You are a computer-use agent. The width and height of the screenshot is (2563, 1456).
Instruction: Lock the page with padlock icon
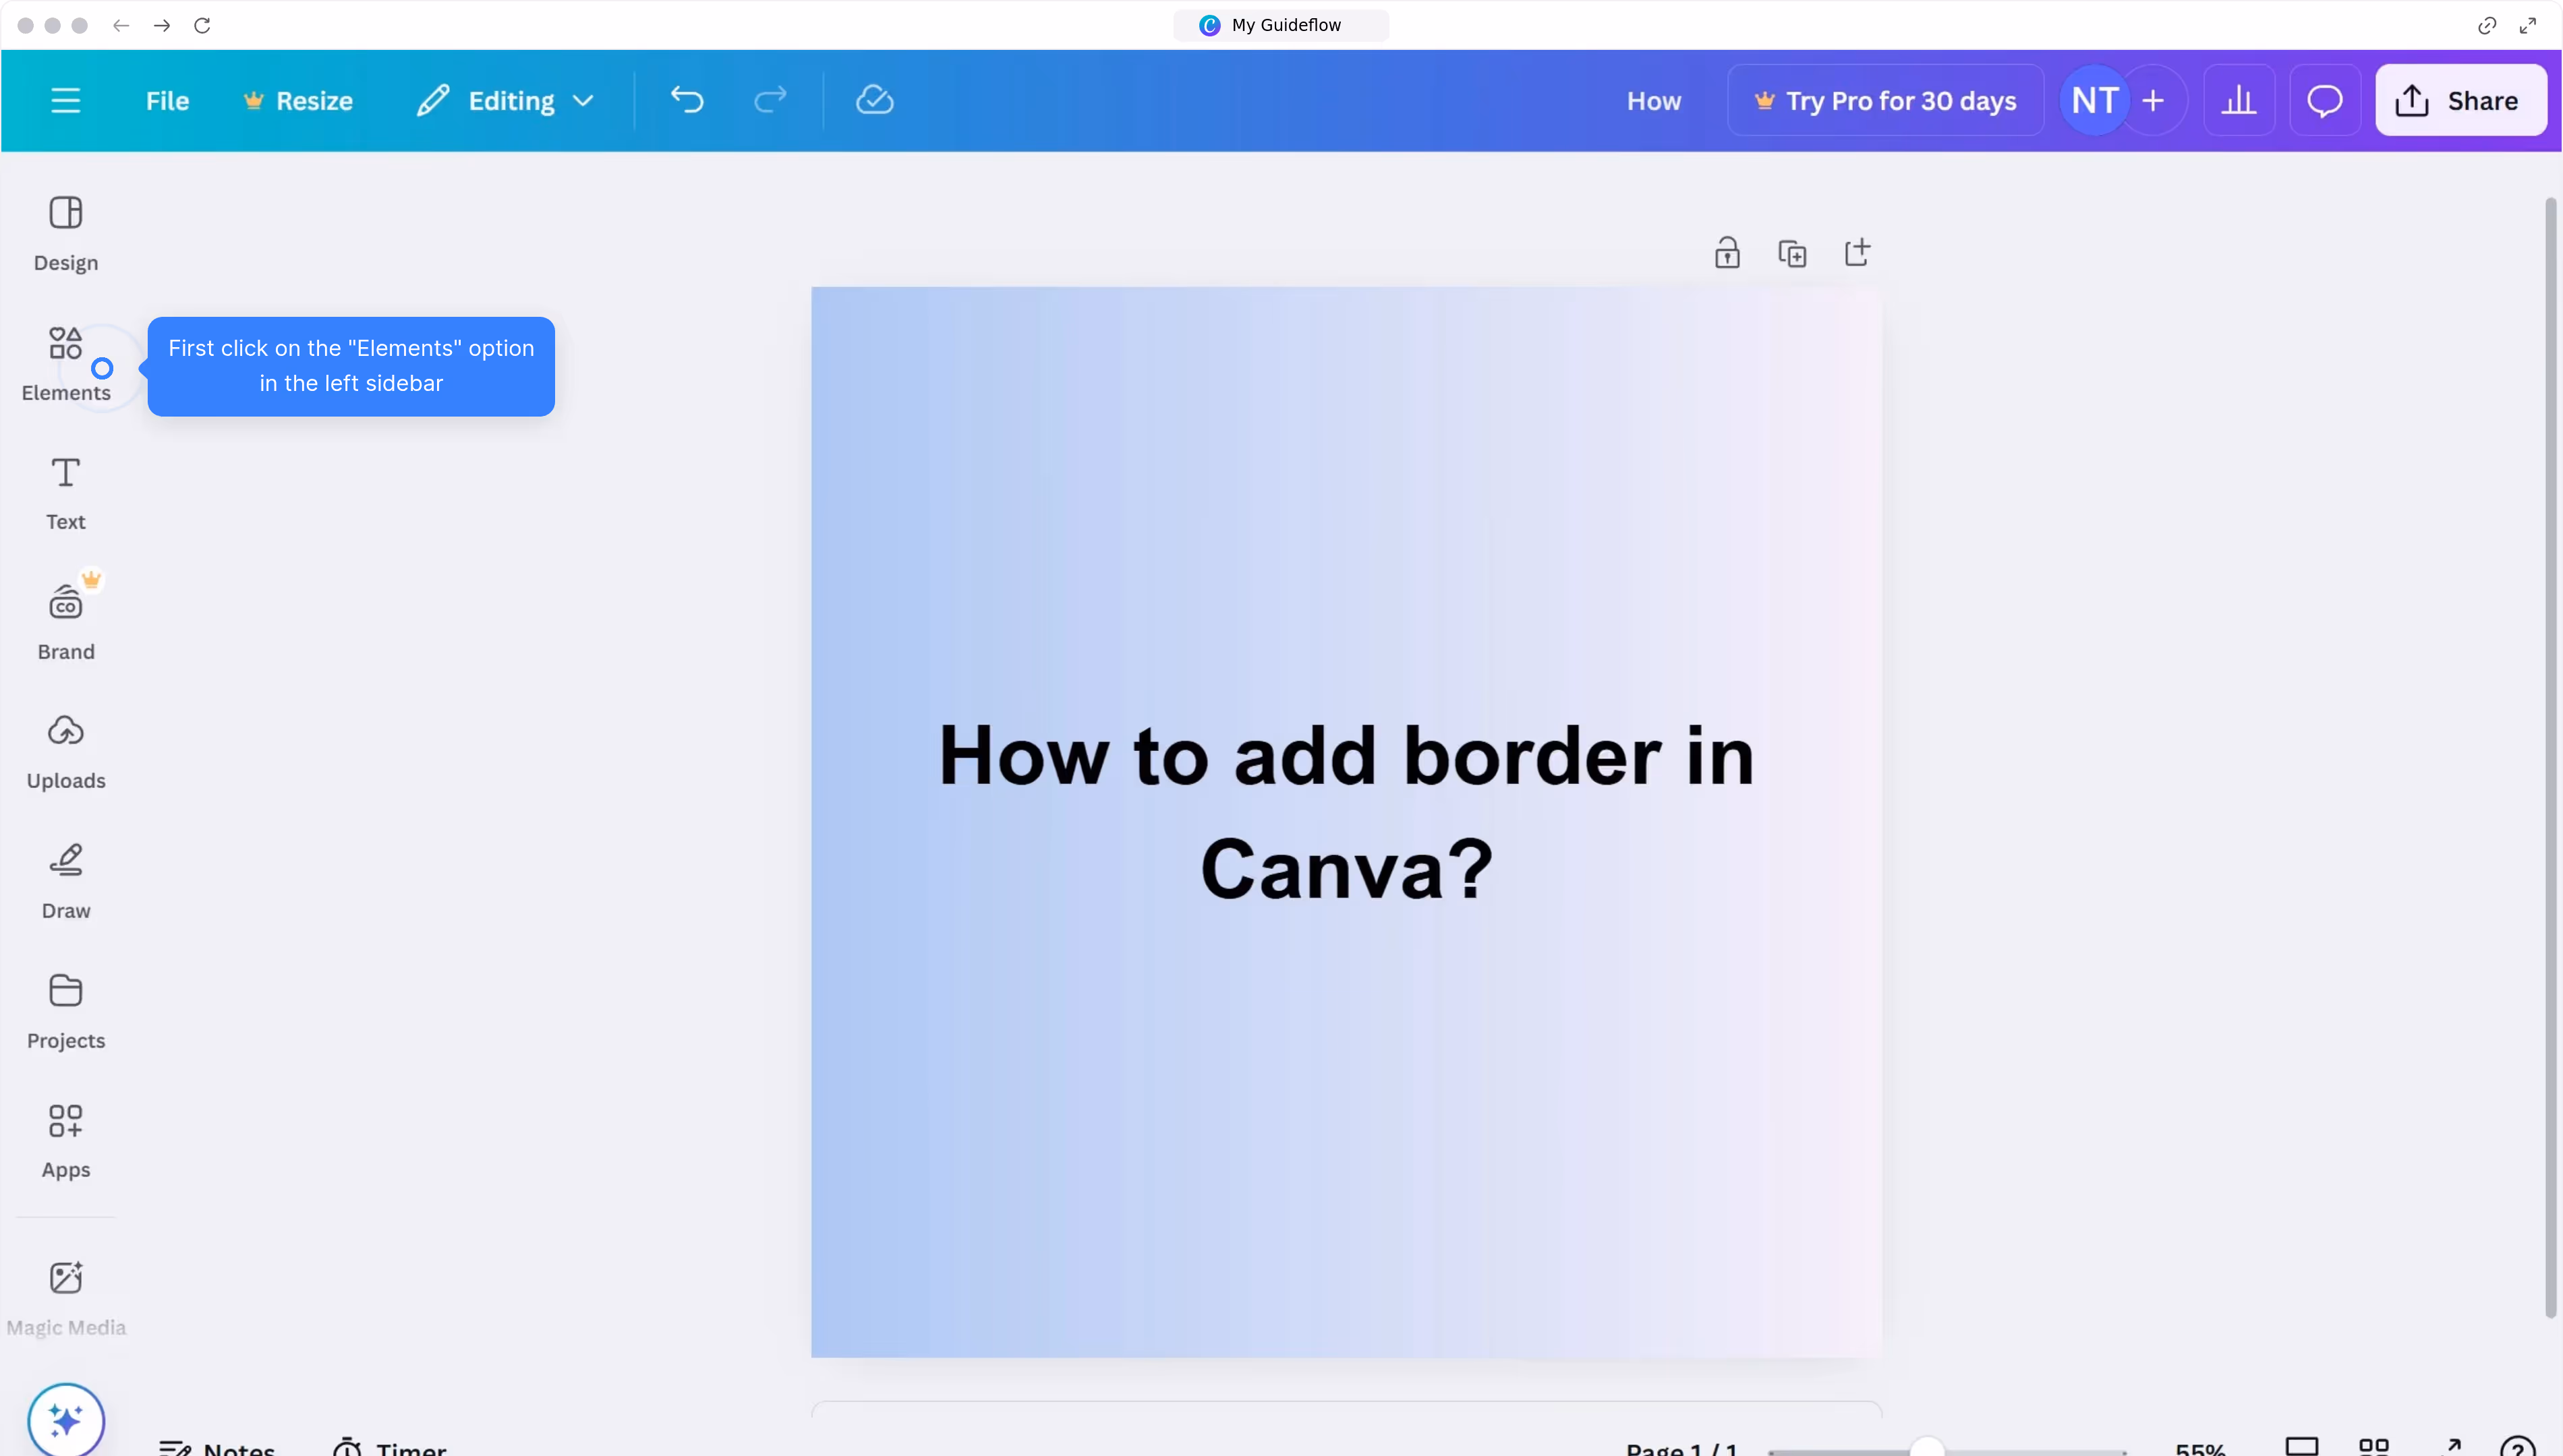click(x=1727, y=253)
